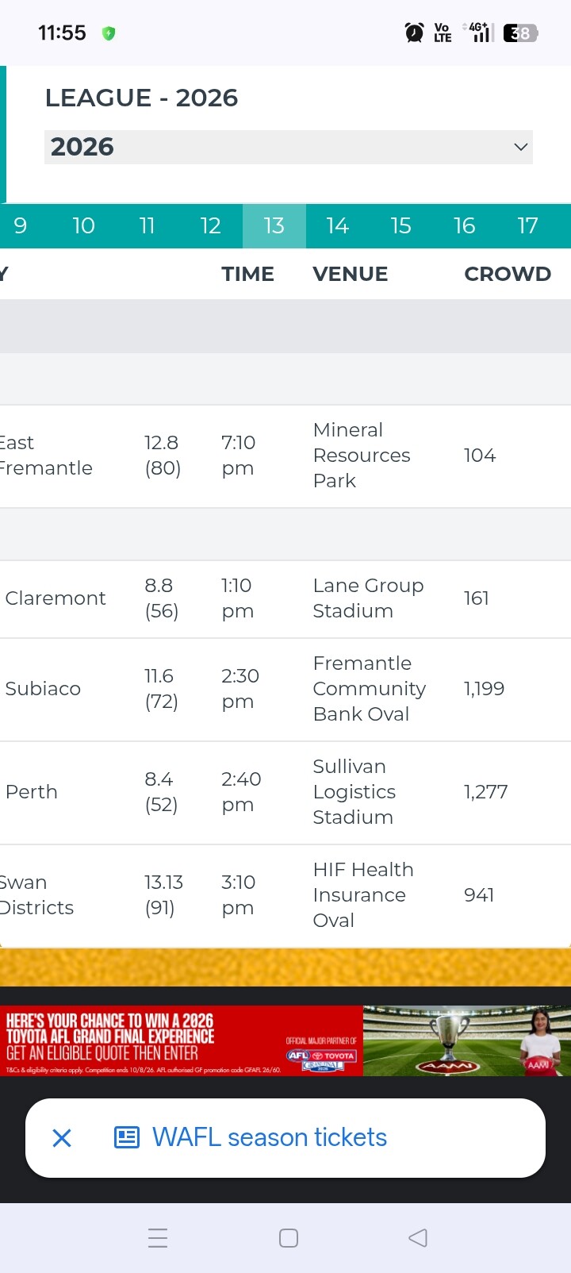Tap the Android home square icon
Image resolution: width=571 pixels, height=1273 pixels.
point(289,1238)
